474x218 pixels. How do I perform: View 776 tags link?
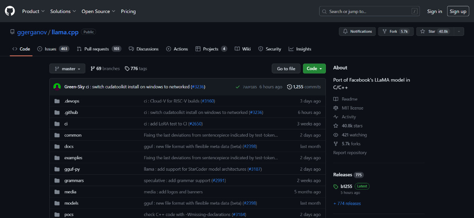click(136, 69)
